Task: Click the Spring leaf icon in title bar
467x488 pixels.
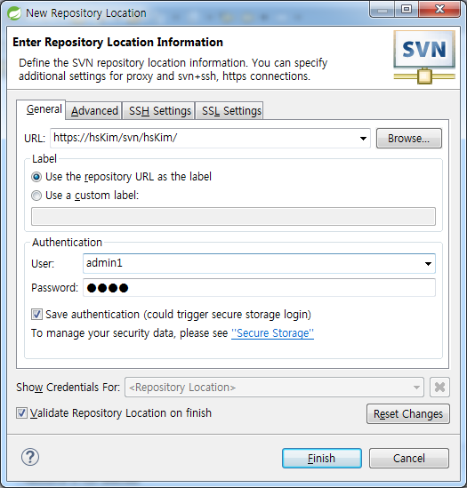Action: tap(14, 13)
